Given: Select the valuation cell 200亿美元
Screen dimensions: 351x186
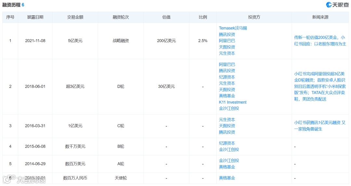Looking at the screenshot, I should pos(166,41).
